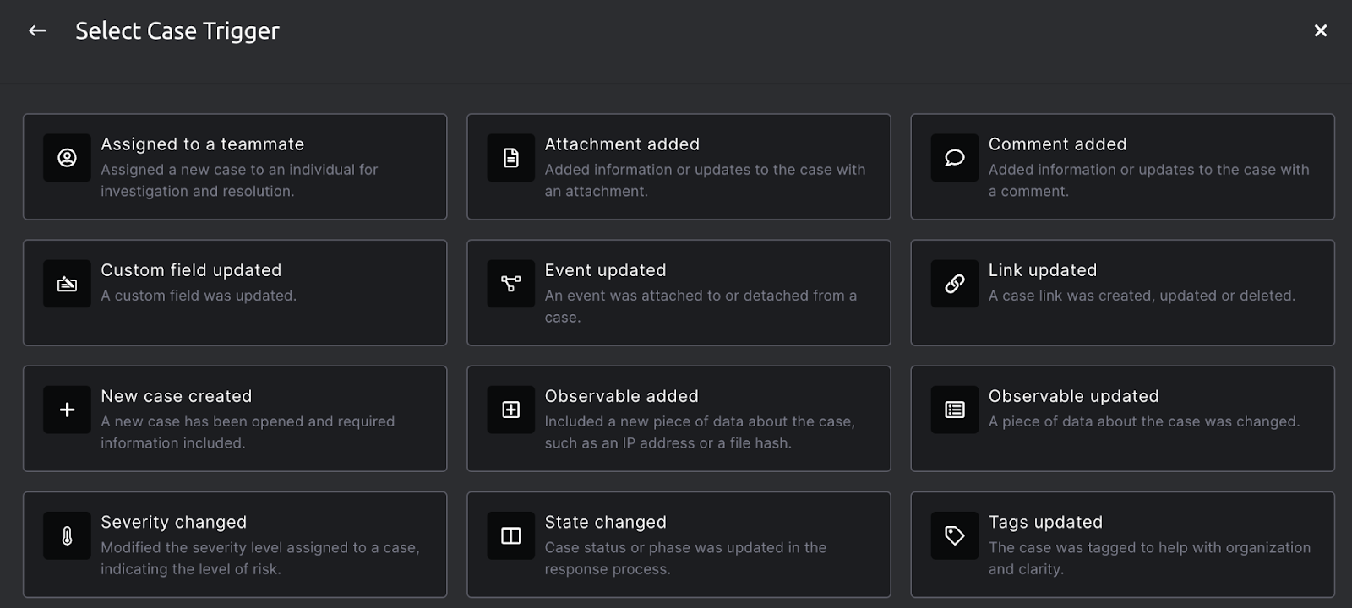Screen dimensions: 1352x608
Task: Close the Select Case Trigger dialog
Action: coord(1320,30)
